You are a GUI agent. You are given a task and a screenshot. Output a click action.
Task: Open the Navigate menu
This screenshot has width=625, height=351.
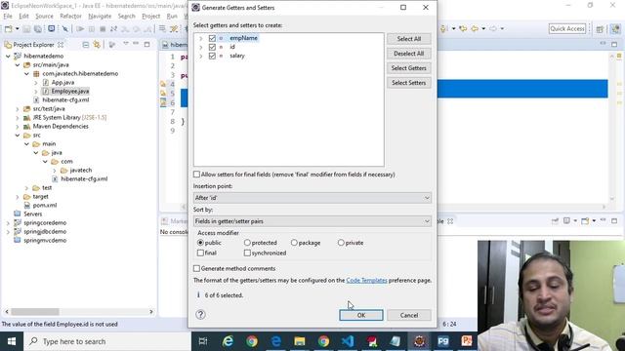tap(100, 17)
